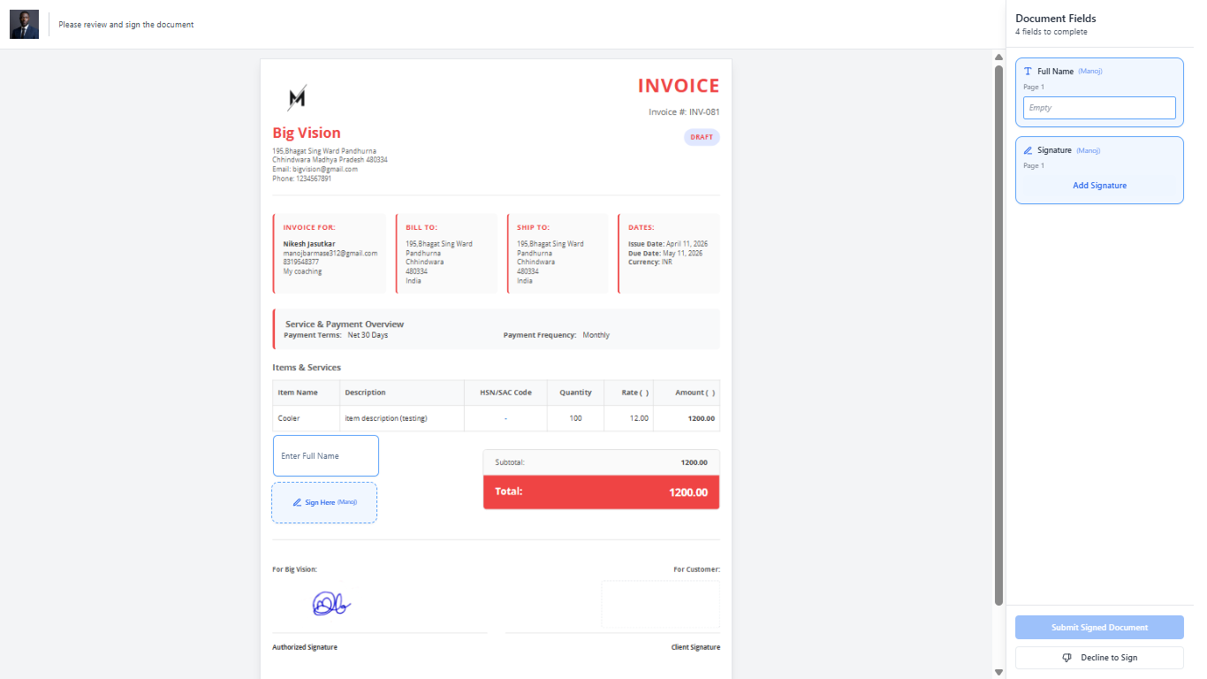Click quantity value 100

tap(575, 418)
